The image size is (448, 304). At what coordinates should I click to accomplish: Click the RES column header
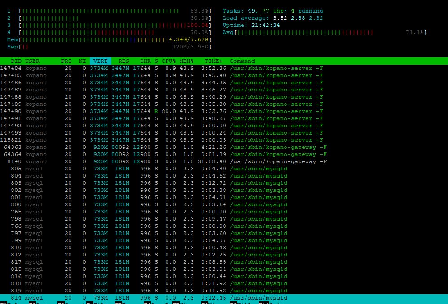point(124,61)
